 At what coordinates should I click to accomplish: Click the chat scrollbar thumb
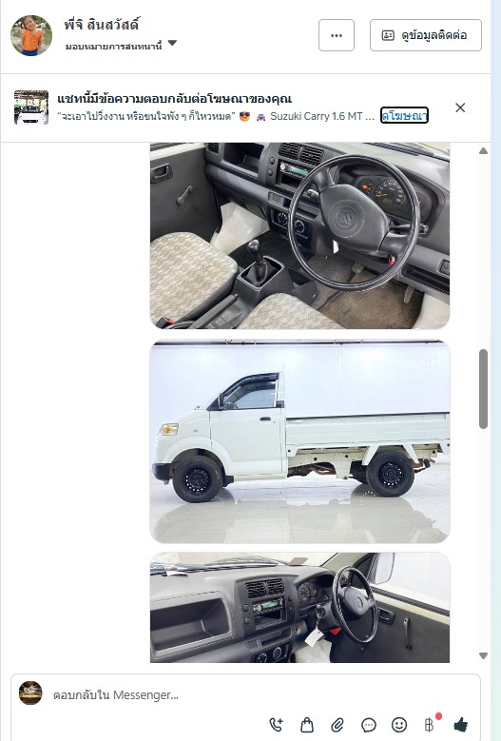point(483,389)
